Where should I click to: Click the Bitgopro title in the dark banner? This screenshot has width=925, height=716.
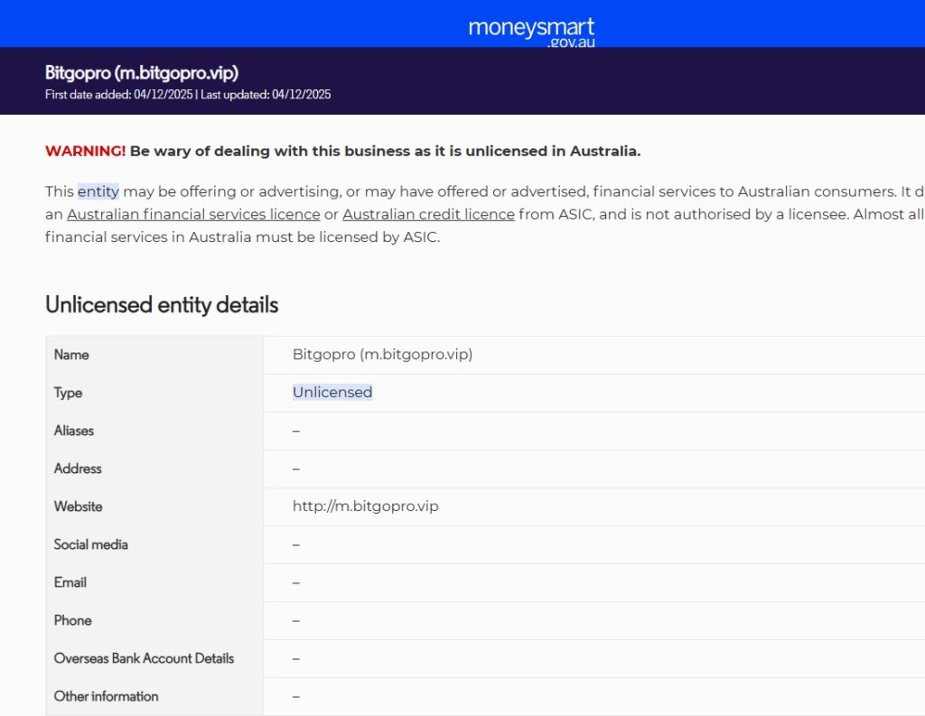(x=141, y=73)
